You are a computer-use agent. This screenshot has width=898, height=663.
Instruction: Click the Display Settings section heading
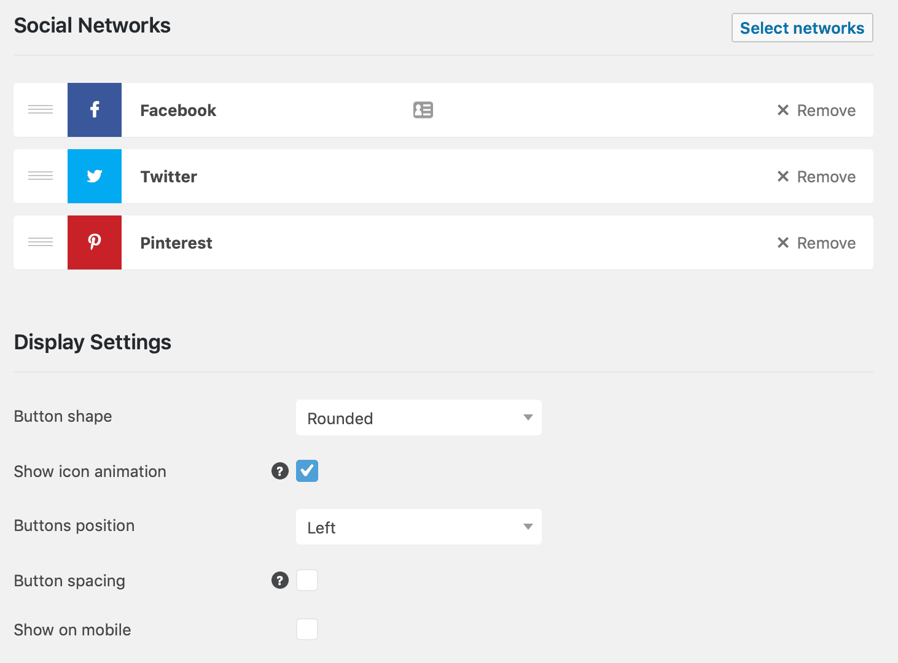tap(92, 342)
